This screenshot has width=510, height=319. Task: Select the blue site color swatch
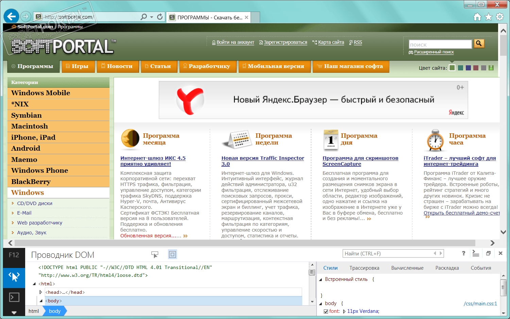point(468,68)
